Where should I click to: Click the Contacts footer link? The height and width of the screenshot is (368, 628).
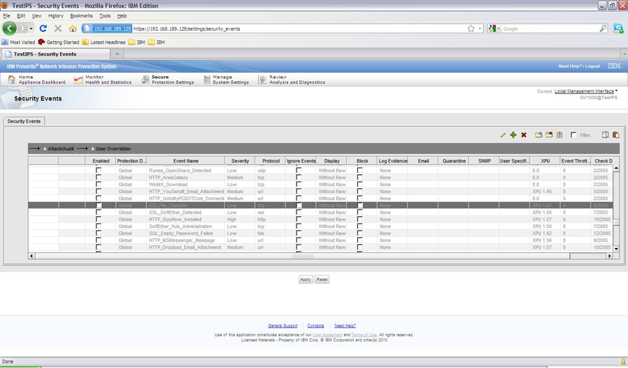(x=315, y=325)
